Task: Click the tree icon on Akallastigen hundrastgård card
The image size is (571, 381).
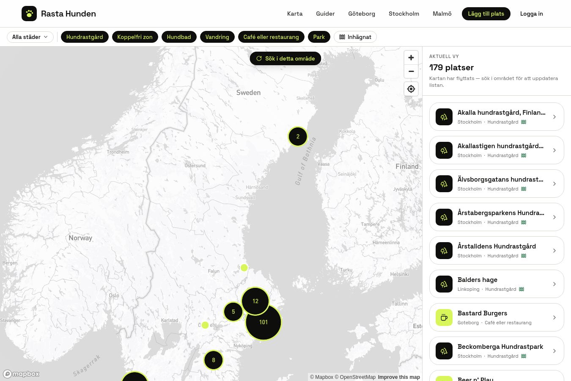Action: (444, 150)
